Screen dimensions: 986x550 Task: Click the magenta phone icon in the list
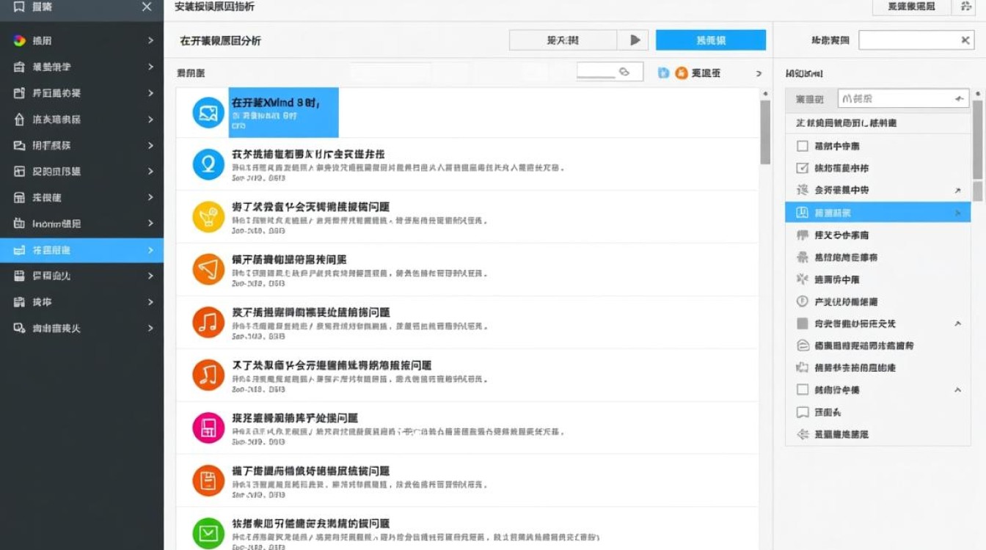(x=207, y=428)
